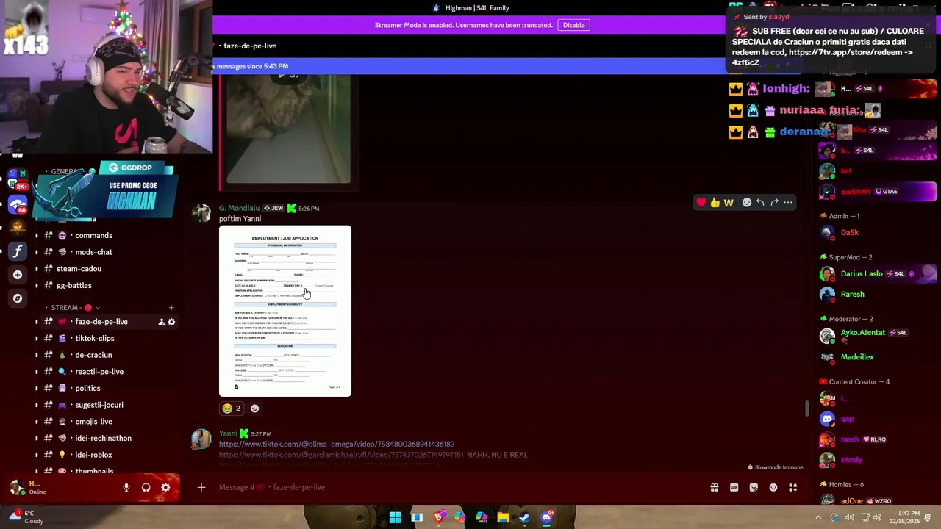Open more options for the hovered message
The height and width of the screenshot is (529, 941).
(788, 203)
